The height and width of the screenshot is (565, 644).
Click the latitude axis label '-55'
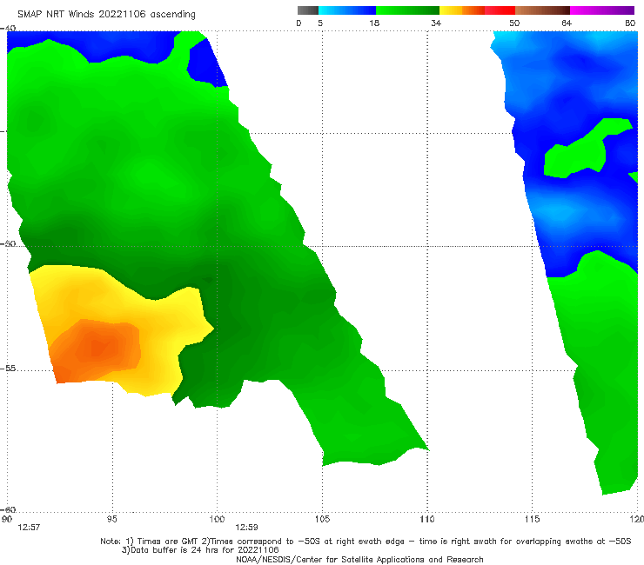(8, 368)
